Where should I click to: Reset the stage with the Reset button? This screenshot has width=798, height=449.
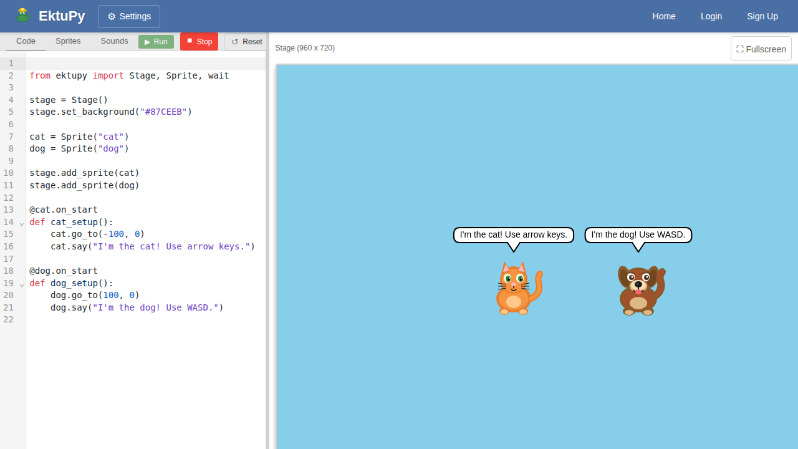246,42
